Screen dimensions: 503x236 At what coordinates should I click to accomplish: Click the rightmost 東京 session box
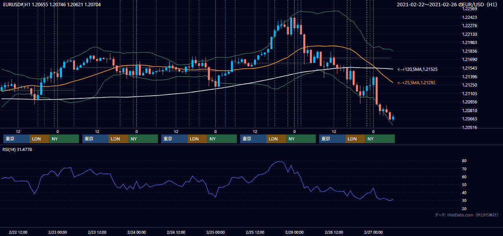click(333, 139)
